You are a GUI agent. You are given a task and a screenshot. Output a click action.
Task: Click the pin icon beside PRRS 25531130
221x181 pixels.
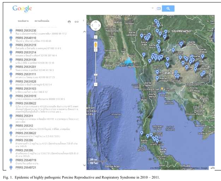click(x=11, y=61)
